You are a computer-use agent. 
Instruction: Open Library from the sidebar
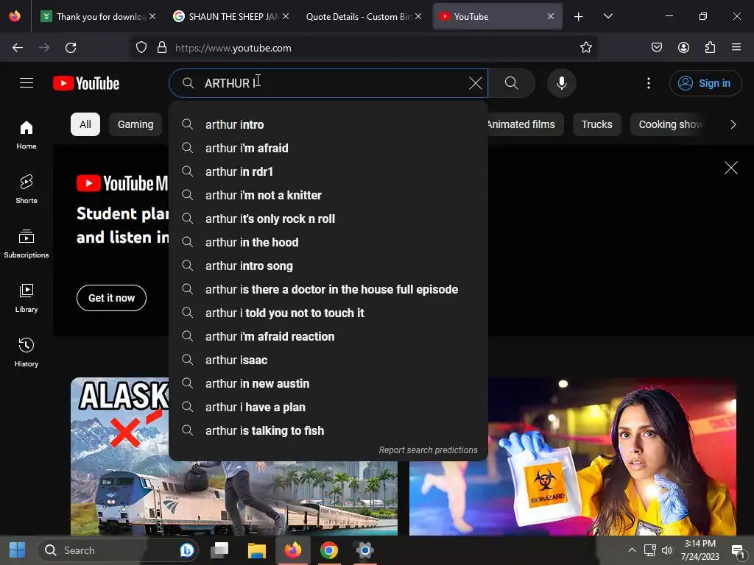coord(27,298)
